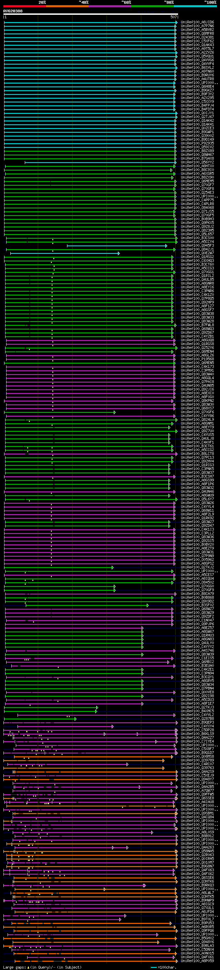This screenshot has width=220, height=970.
Task: Click the green ~80% identity color bar
Action: click(x=153, y=6)
